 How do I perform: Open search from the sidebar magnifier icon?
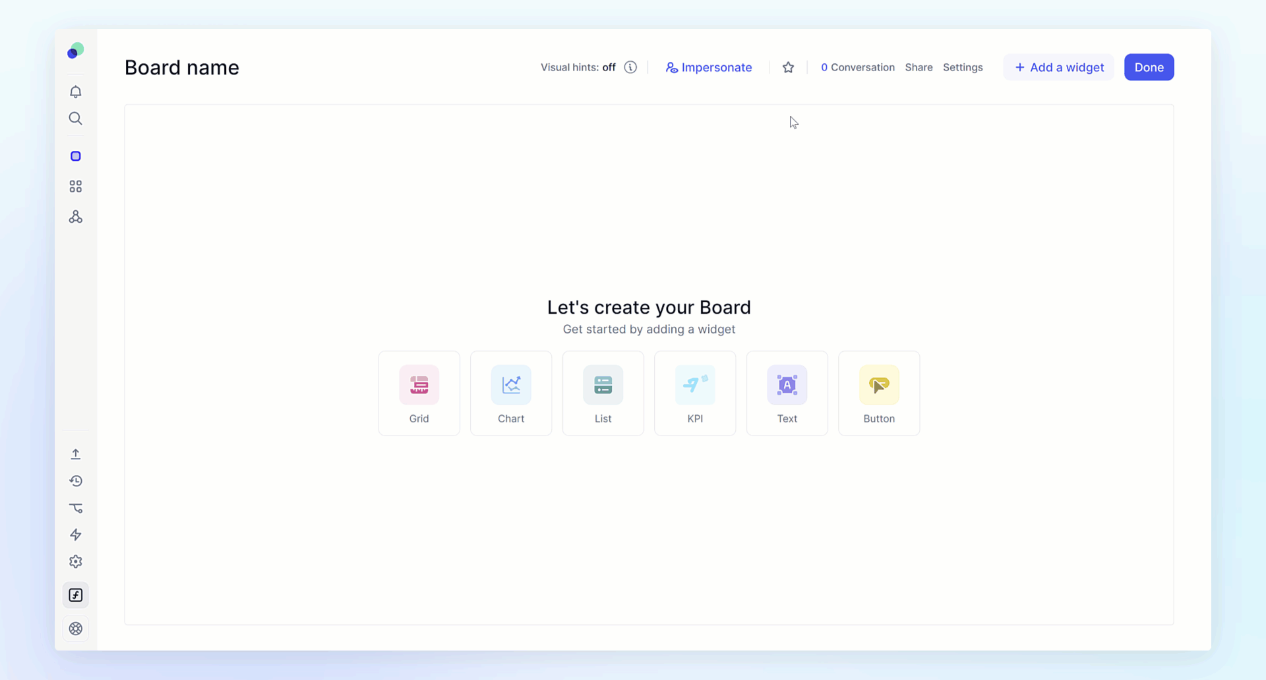[76, 119]
